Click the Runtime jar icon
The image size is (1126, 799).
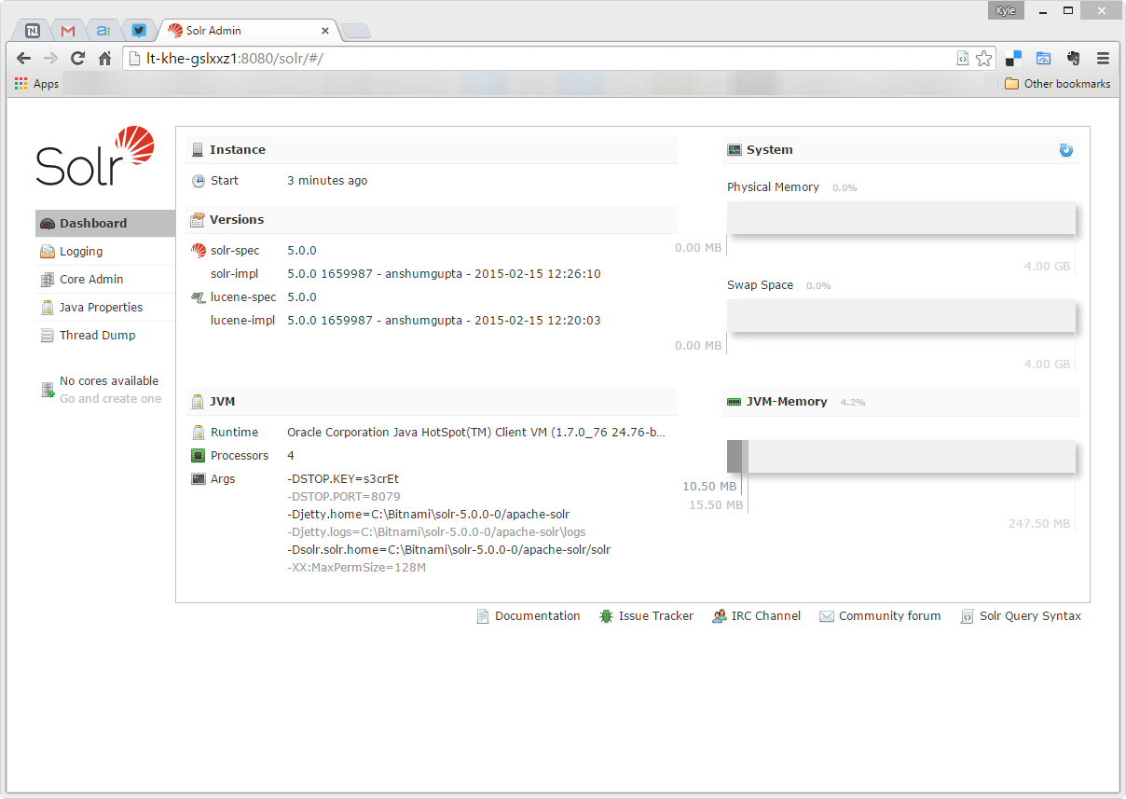pyautogui.click(x=198, y=433)
